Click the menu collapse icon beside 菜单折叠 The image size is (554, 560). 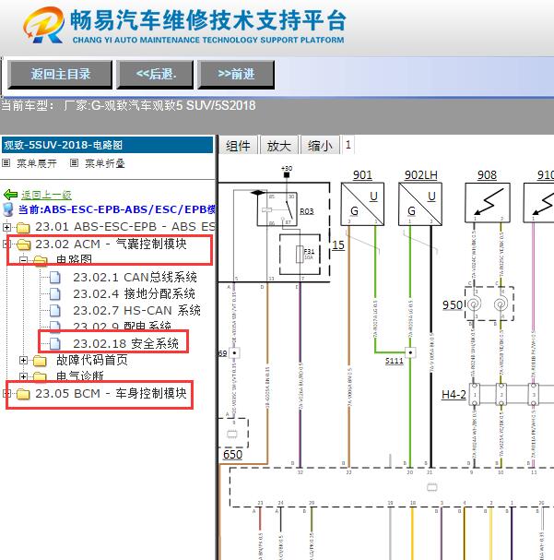(74, 163)
